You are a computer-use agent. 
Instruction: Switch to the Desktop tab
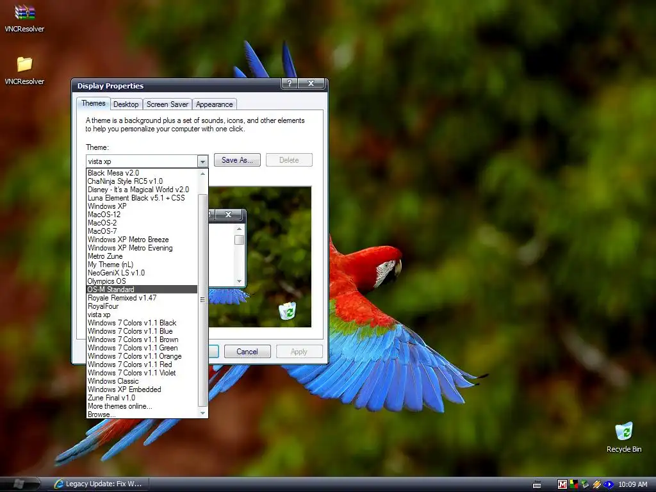coord(126,104)
